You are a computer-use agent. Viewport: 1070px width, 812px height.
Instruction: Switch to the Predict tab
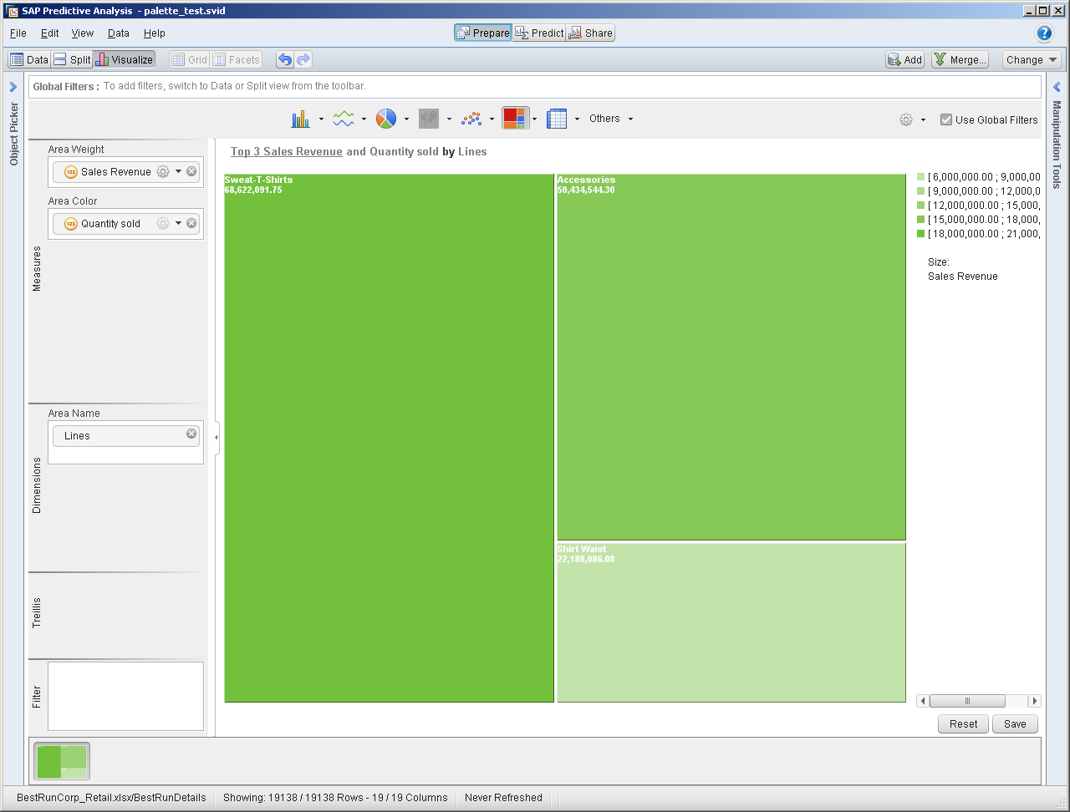539,33
